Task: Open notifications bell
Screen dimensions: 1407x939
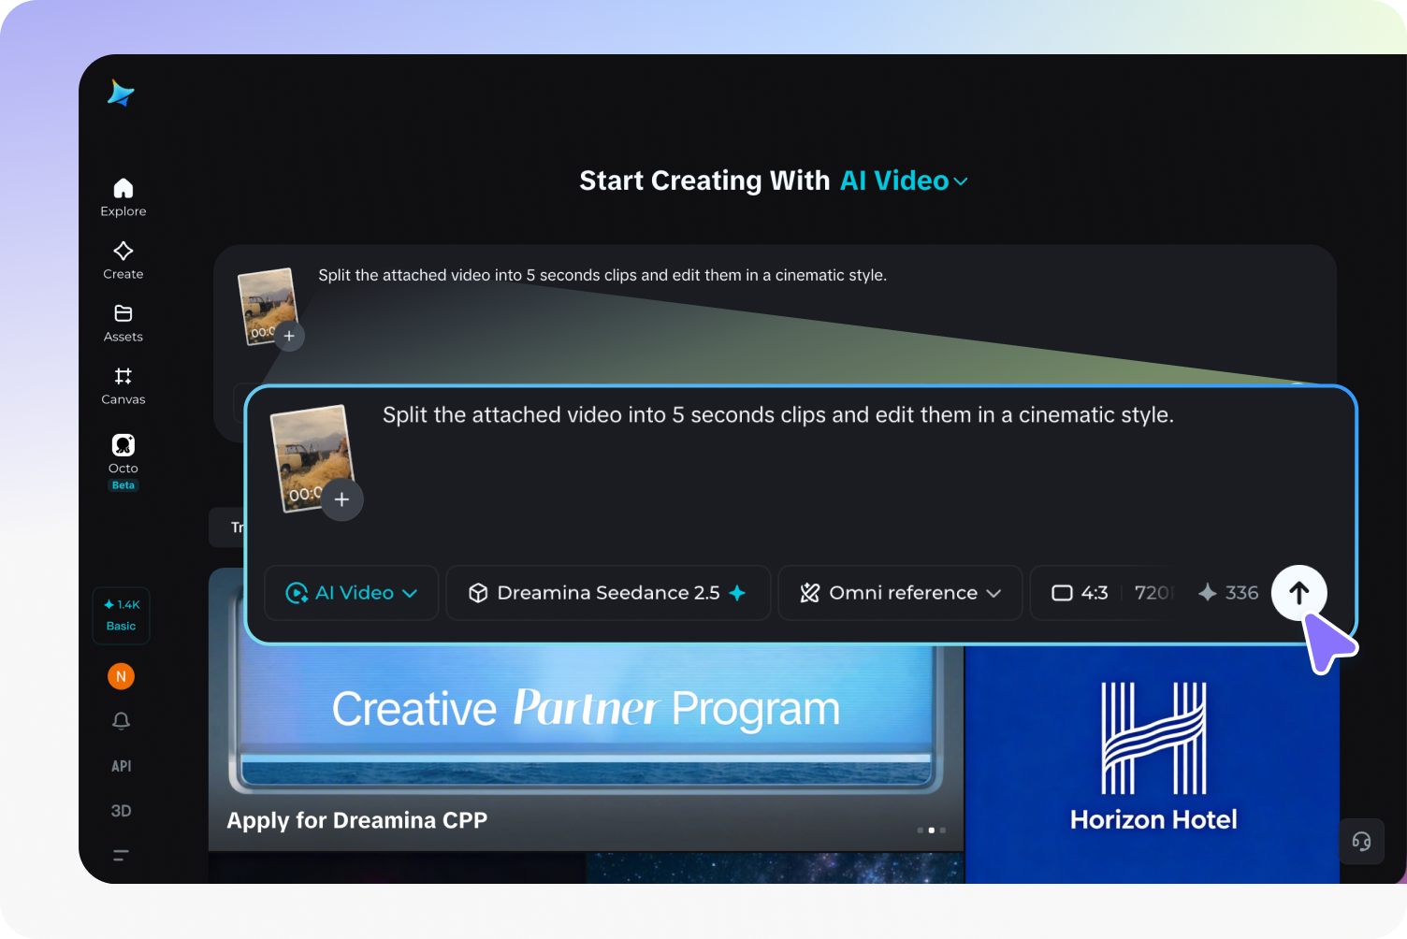Action: point(122,721)
